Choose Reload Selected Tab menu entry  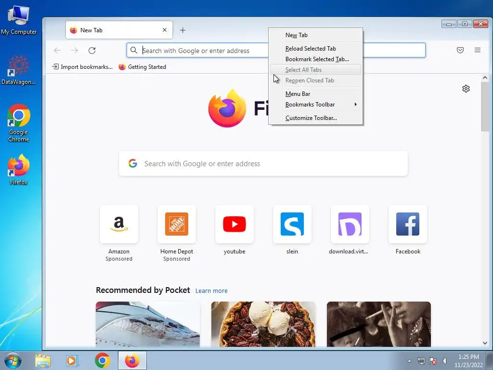point(315,49)
